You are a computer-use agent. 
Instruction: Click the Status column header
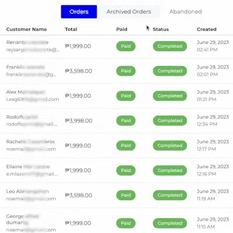click(x=161, y=29)
